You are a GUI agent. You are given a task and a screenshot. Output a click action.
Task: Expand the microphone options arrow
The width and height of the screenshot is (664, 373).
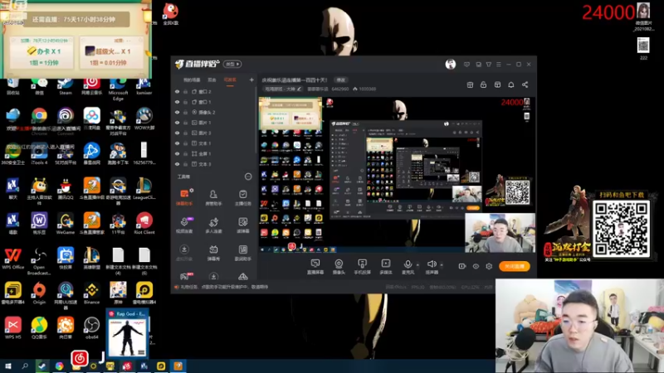[417, 265]
